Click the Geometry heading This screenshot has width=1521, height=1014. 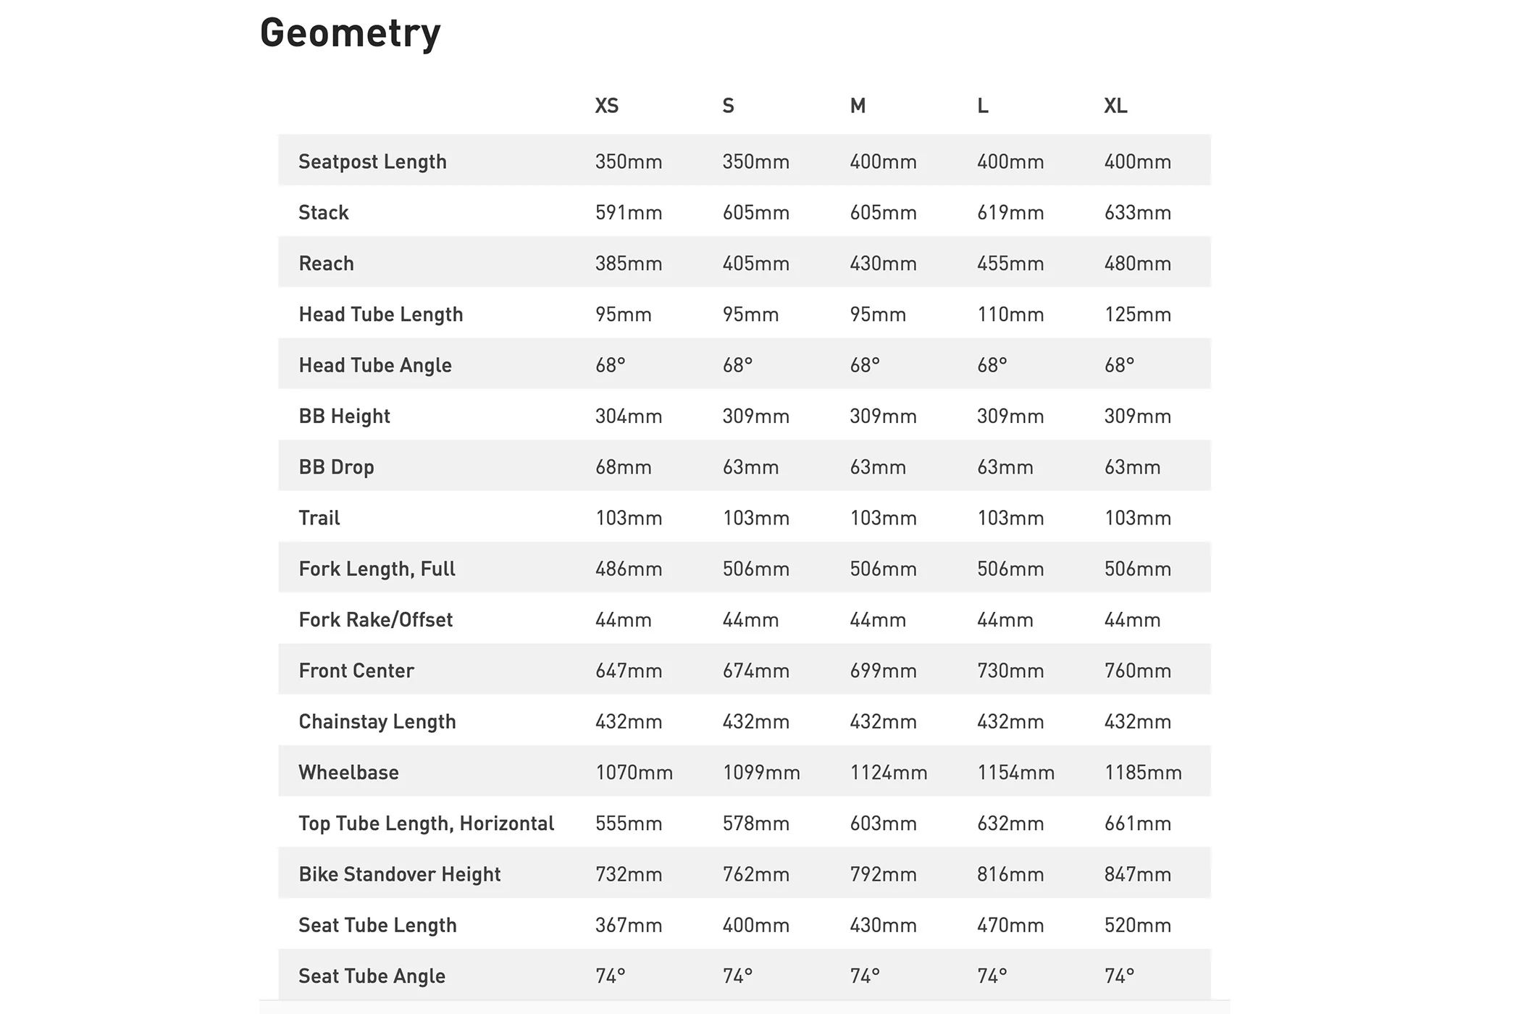(350, 33)
